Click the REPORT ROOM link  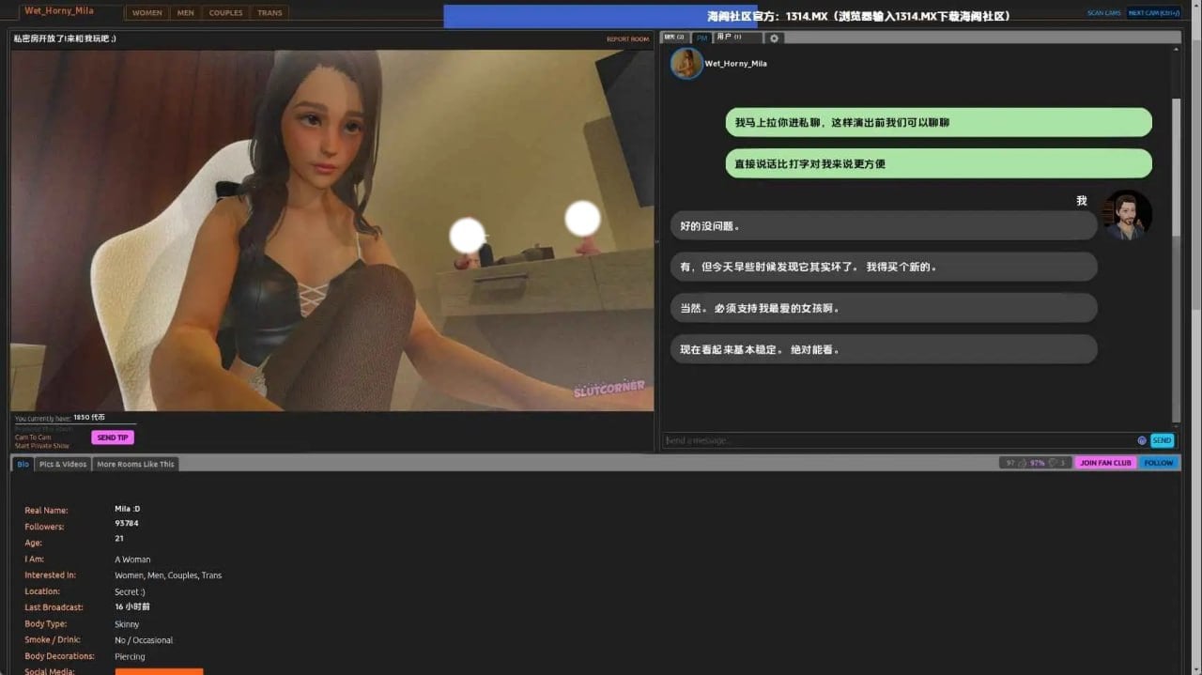click(627, 39)
